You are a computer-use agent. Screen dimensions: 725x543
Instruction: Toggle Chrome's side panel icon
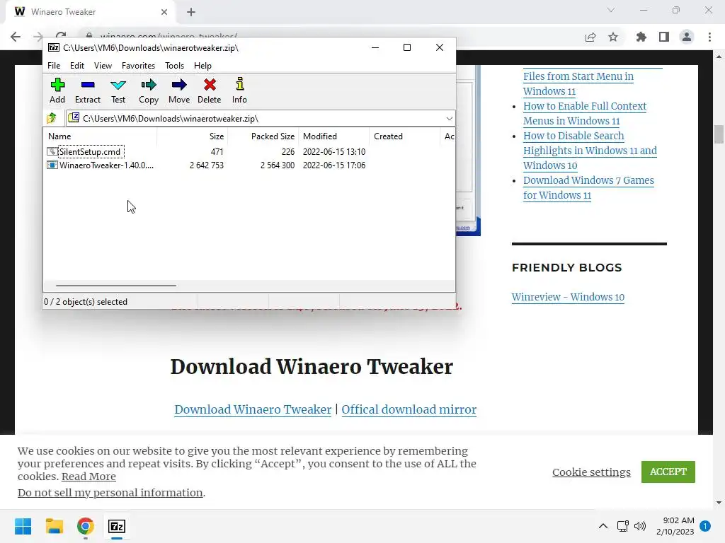click(x=664, y=37)
